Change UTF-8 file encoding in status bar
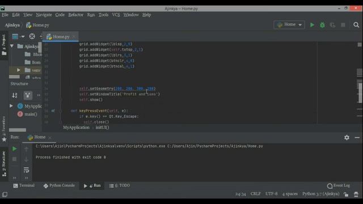 point(271,194)
